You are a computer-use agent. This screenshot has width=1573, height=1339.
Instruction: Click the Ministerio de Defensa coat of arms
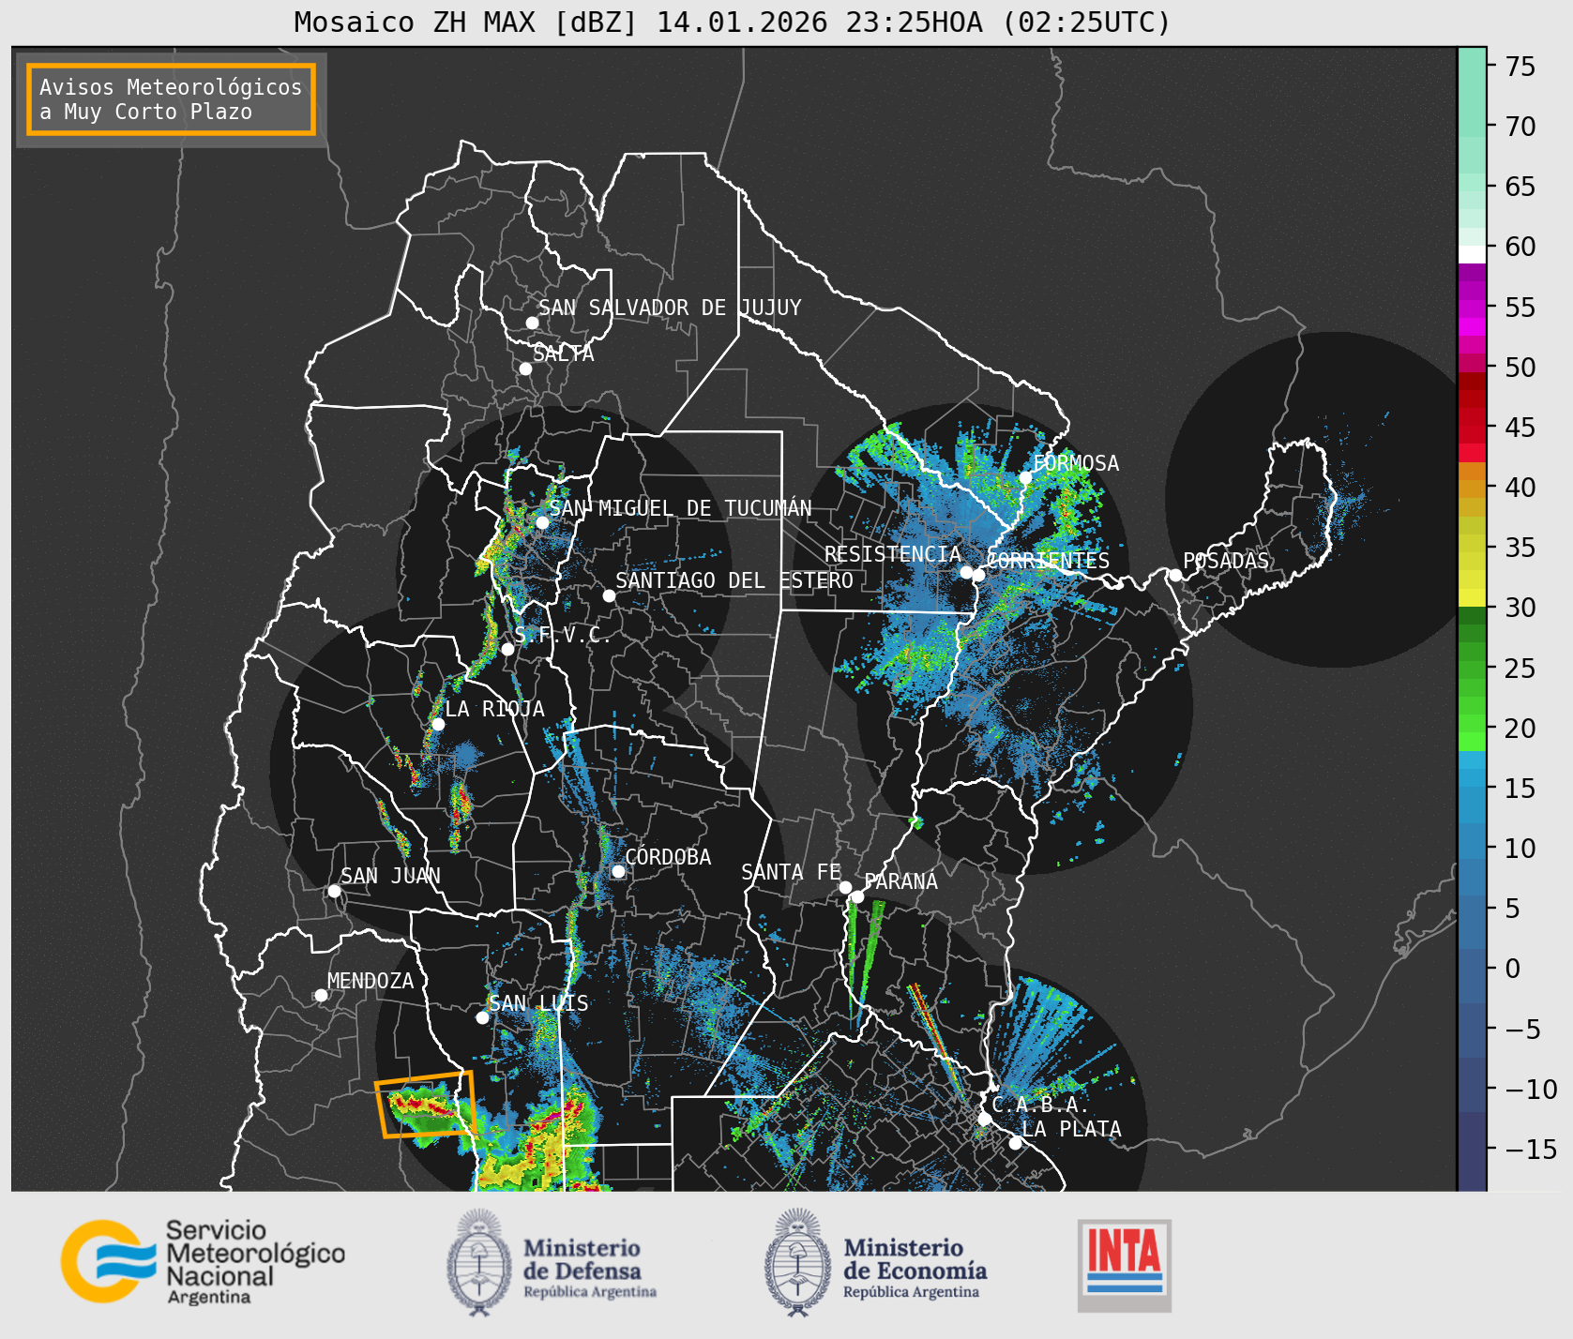point(481,1262)
